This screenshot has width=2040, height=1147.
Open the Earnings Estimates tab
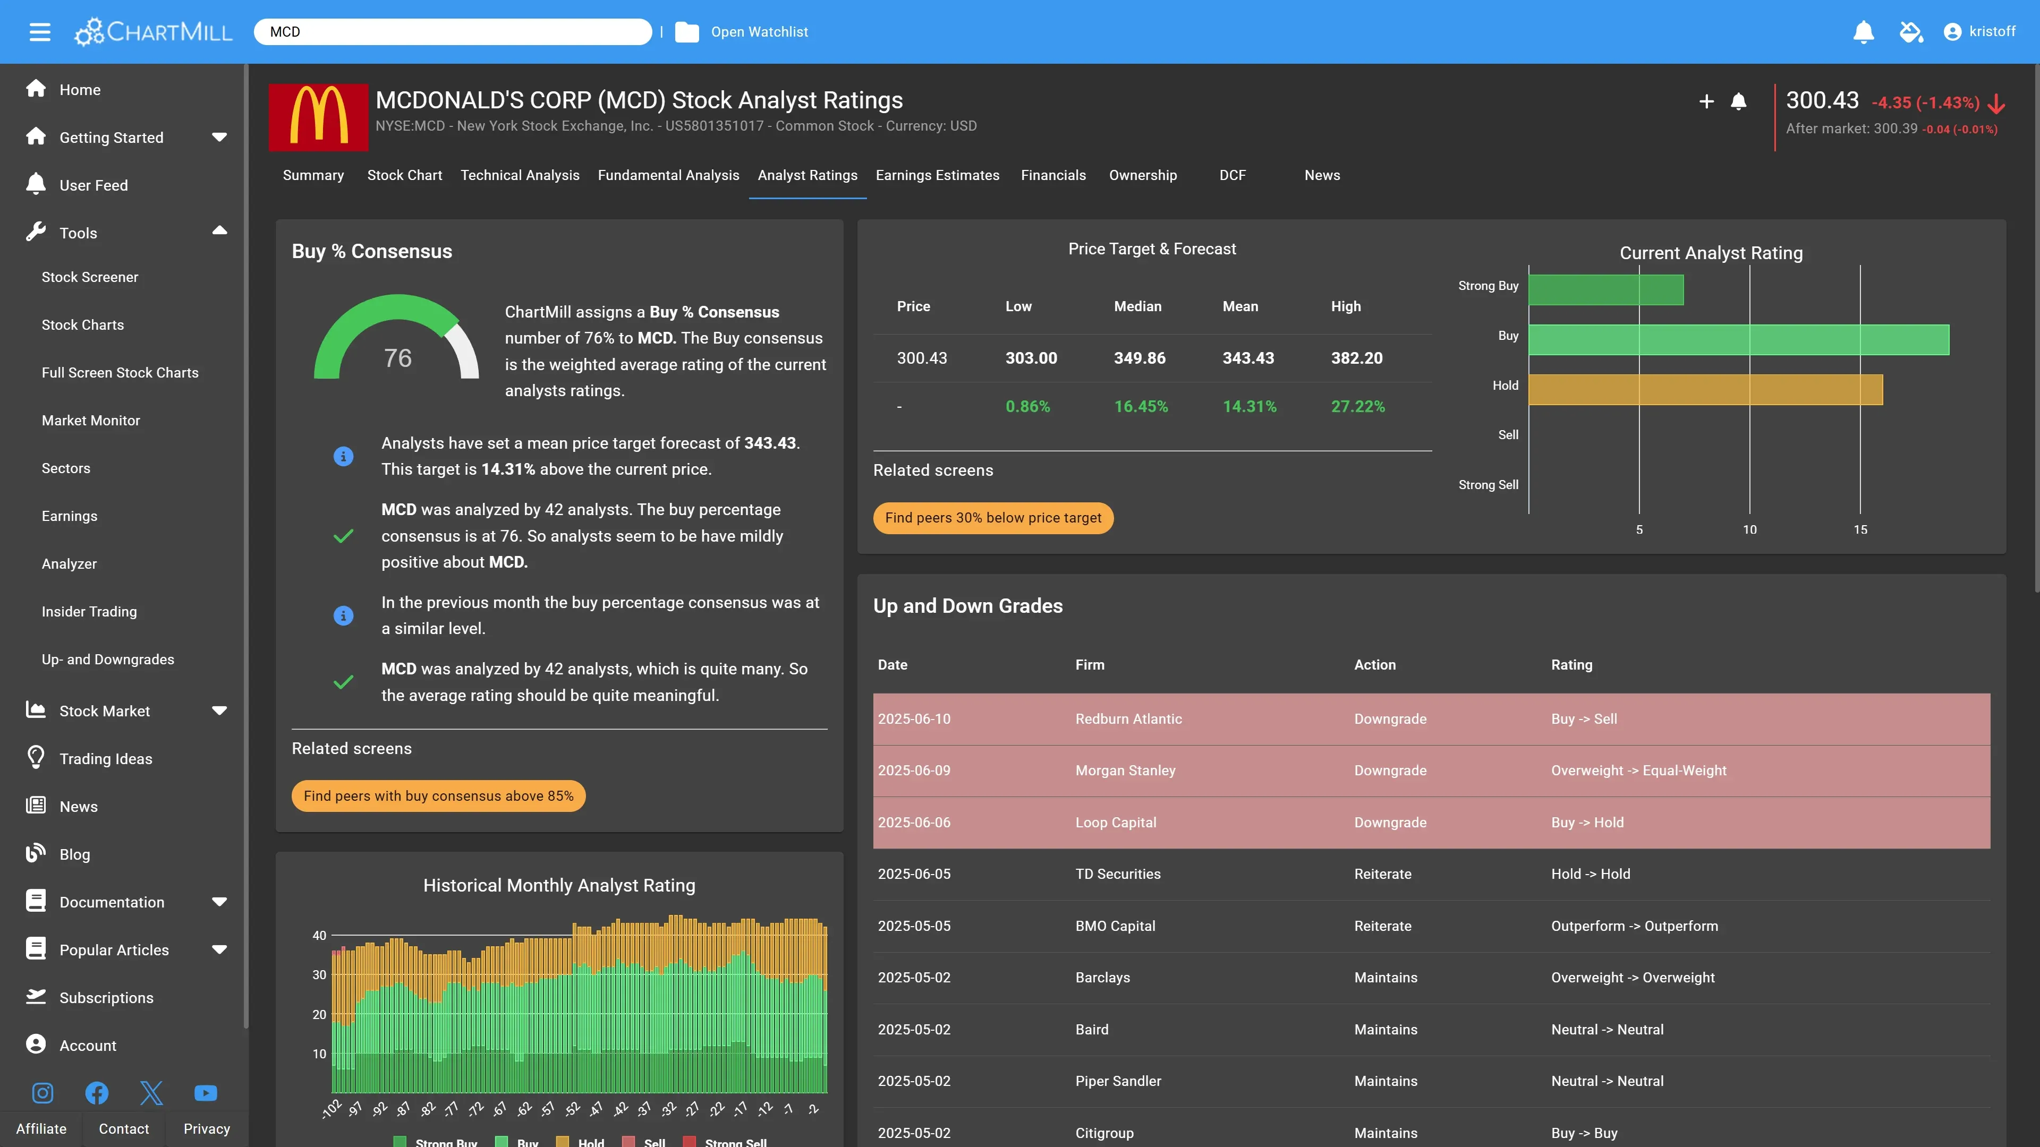[x=938, y=175]
